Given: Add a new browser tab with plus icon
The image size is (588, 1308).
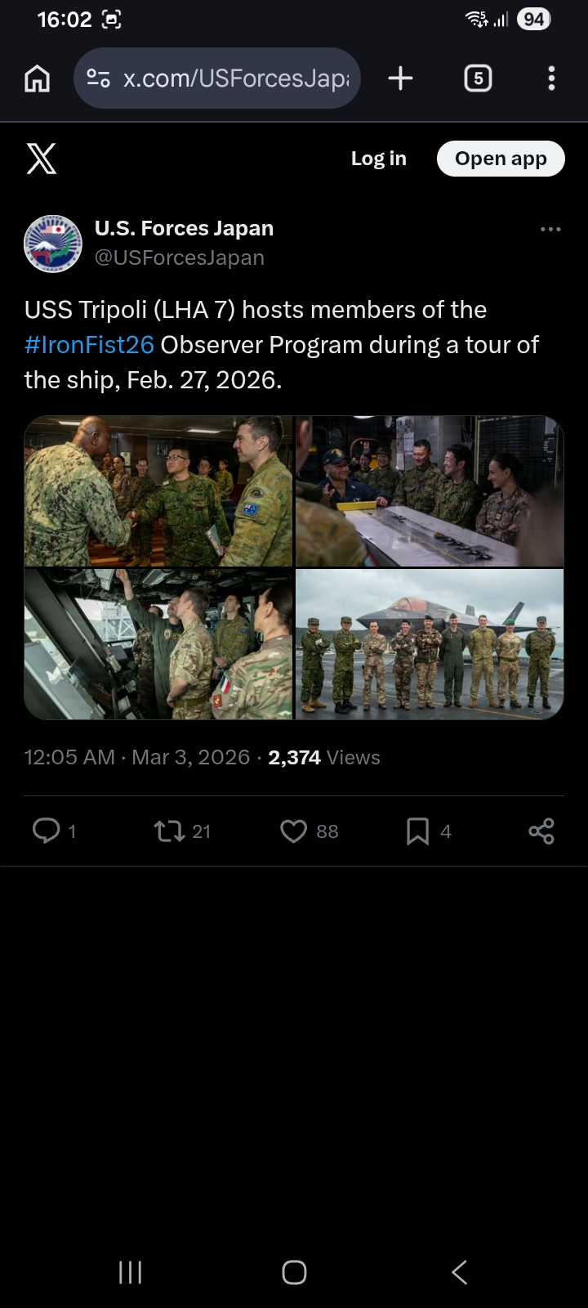Looking at the screenshot, I should tap(400, 78).
